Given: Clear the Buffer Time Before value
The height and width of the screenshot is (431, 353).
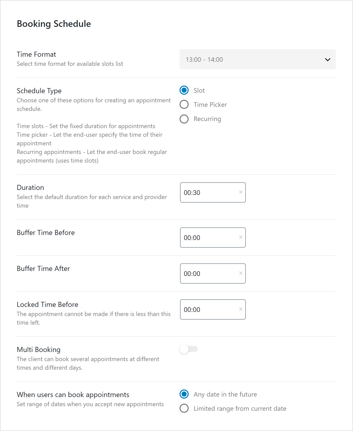Looking at the screenshot, I should 241,237.
